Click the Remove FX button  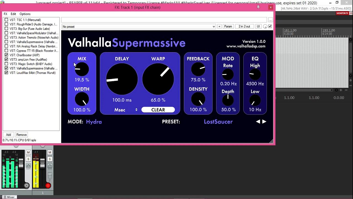[22, 135]
